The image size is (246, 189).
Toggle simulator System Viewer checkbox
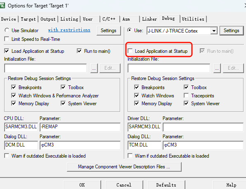pyautogui.click(x=63, y=103)
